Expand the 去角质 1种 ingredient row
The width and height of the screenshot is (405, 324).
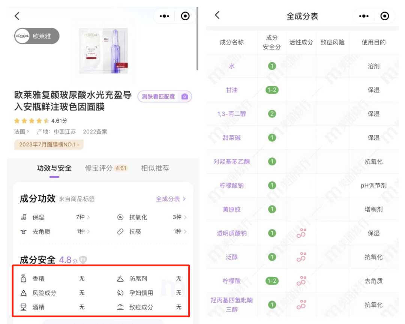pos(55,231)
